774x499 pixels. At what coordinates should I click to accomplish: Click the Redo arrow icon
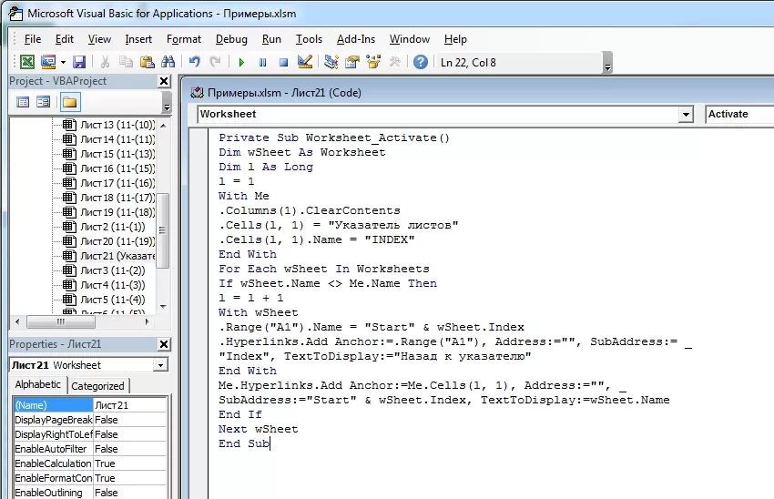215,62
